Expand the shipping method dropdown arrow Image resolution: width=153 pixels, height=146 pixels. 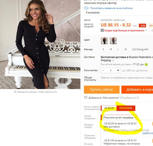[x=113, y=60]
